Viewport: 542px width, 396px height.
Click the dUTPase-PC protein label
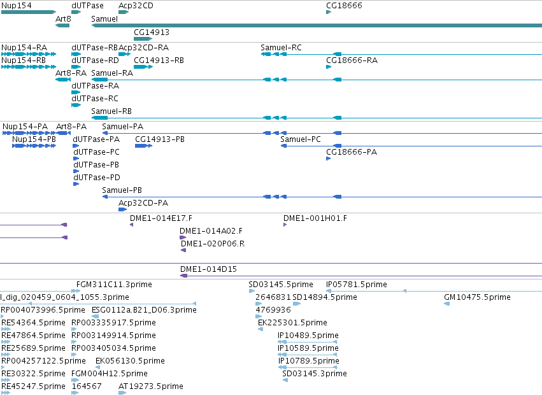tap(96, 152)
